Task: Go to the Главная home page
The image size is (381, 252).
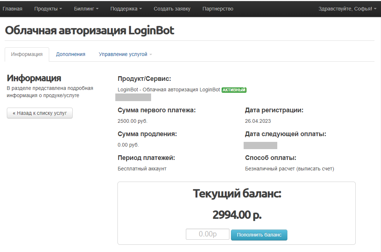Action: (x=12, y=9)
